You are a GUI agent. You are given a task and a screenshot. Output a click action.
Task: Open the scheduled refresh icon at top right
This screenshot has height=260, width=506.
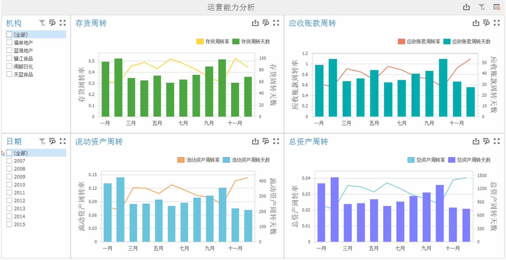pyautogui.click(x=497, y=7)
